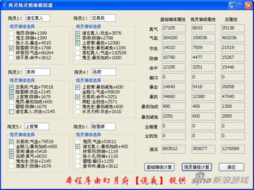This screenshot has width=254, height=190.
Task: Click 防御 total field showing 15267
Action: [x=233, y=57]
